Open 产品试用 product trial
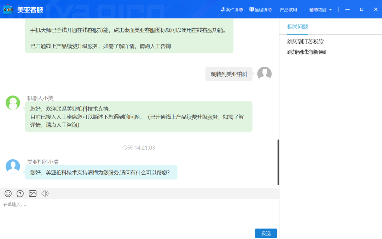This screenshot has height=239, width=382. (x=288, y=10)
